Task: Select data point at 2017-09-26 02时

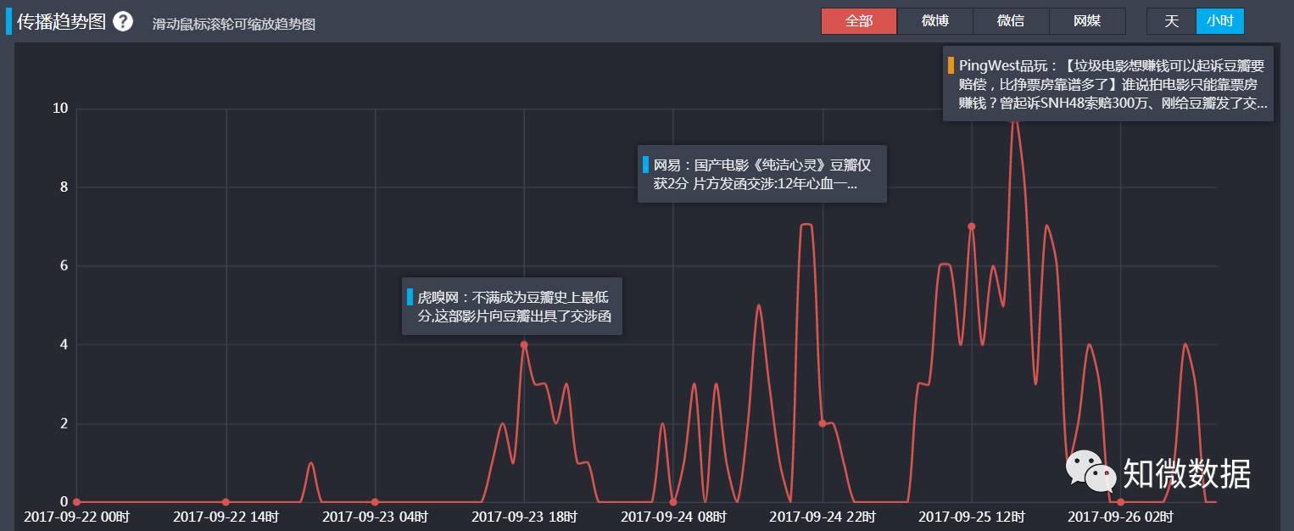Action: [1120, 502]
